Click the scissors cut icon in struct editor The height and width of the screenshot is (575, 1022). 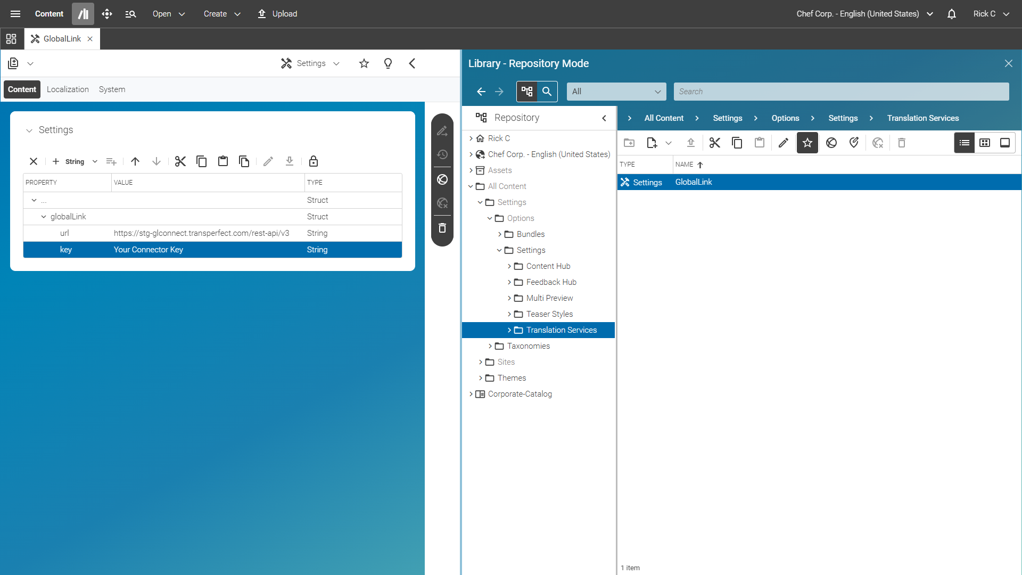pyautogui.click(x=180, y=161)
